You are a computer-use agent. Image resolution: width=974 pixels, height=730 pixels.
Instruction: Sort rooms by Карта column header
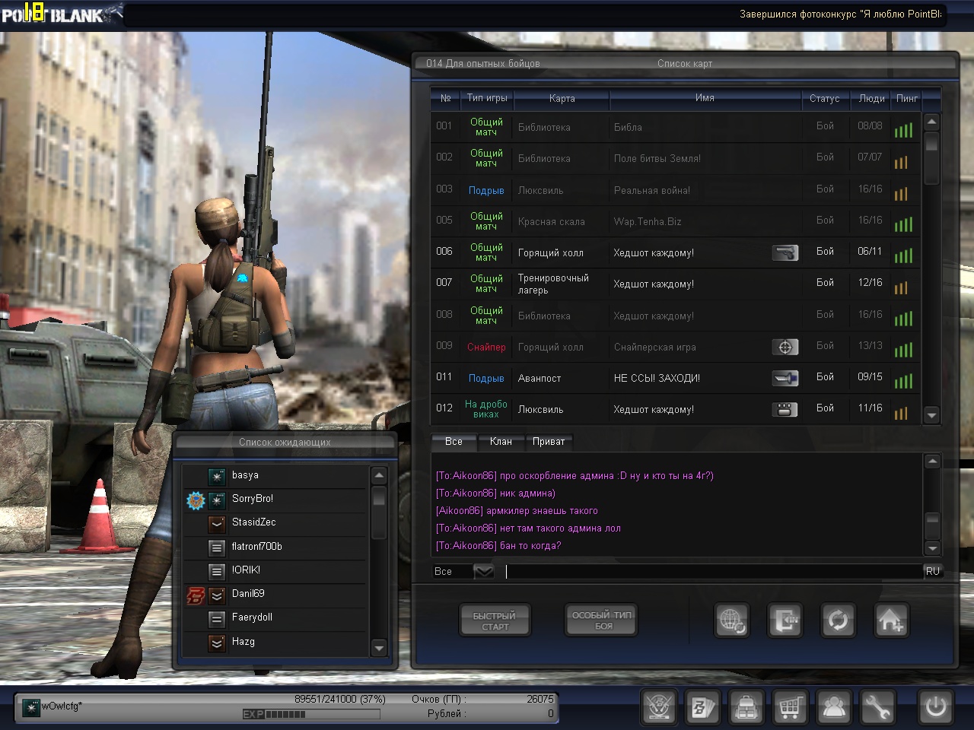(562, 98)
